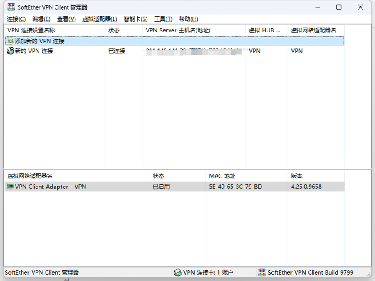
Task: Open the 帮助(H) menu
Action: click(x=189, y=19)
